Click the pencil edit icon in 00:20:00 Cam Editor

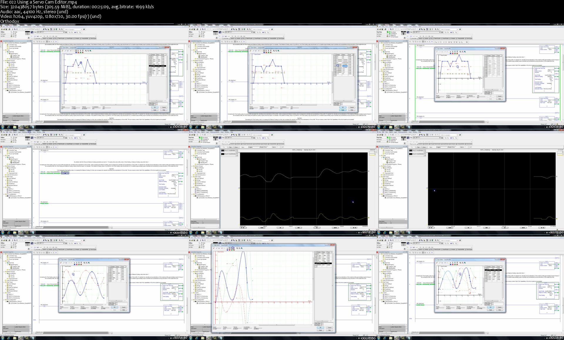pos(214,248)
